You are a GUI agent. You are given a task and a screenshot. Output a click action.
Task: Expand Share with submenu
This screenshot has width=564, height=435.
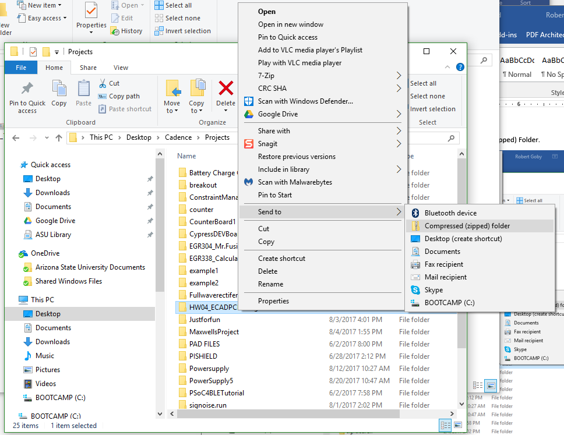tap(399, 131)
